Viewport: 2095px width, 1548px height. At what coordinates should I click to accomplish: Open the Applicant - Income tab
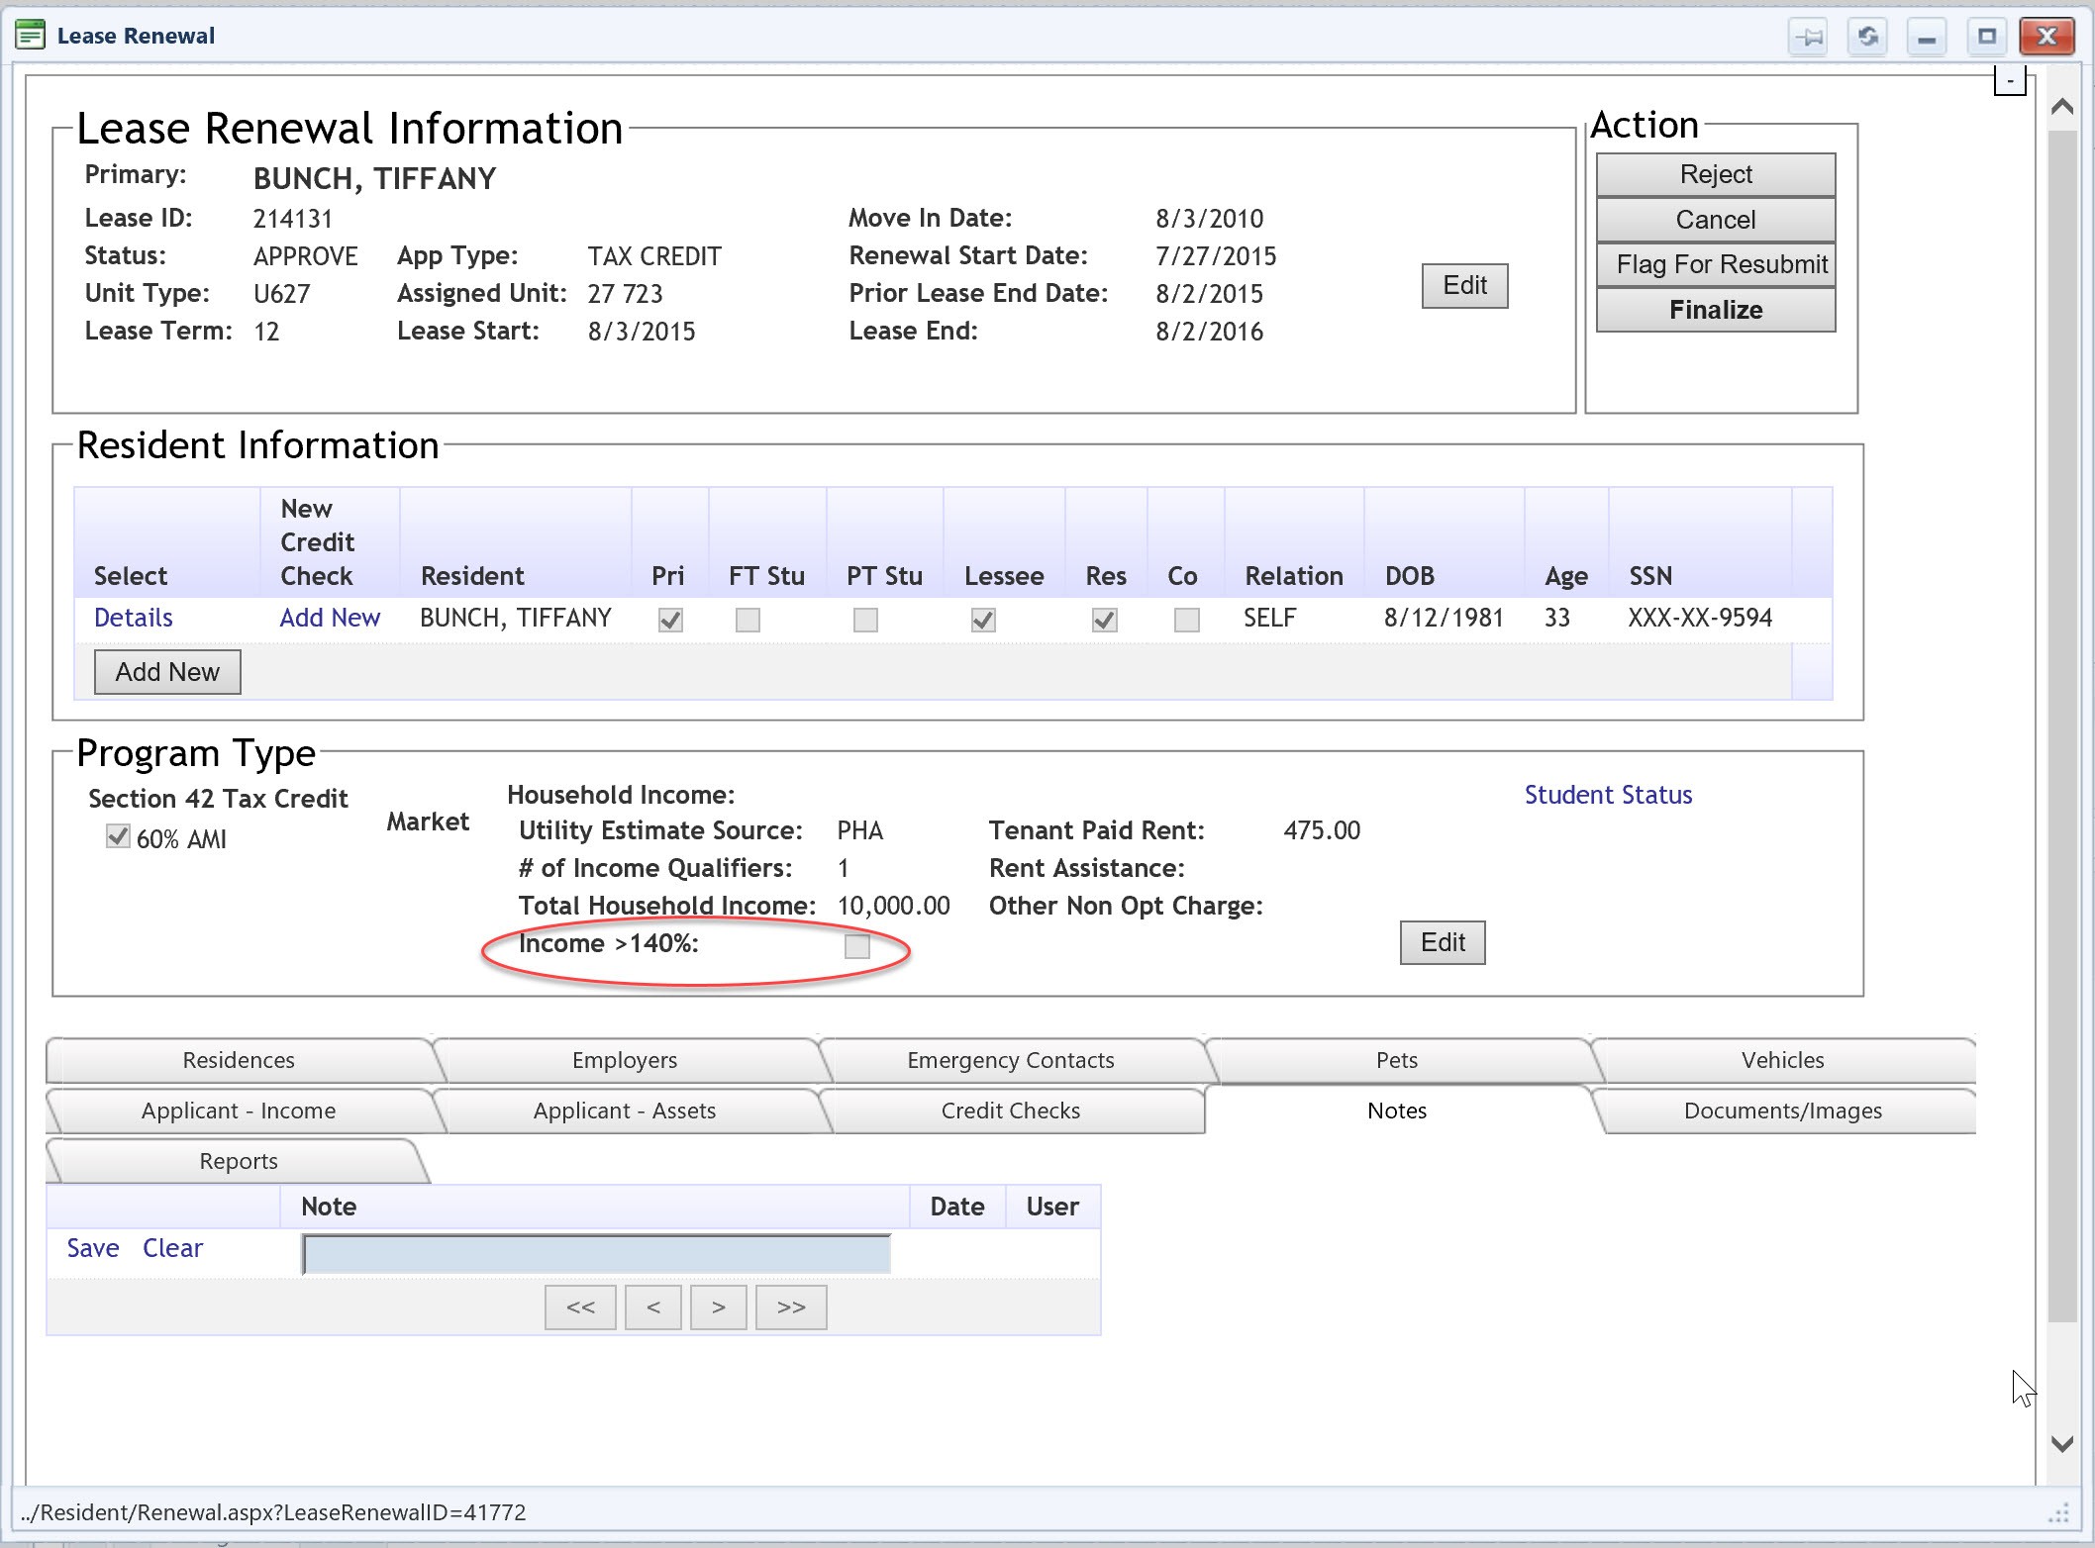(x=239, y=1111)
